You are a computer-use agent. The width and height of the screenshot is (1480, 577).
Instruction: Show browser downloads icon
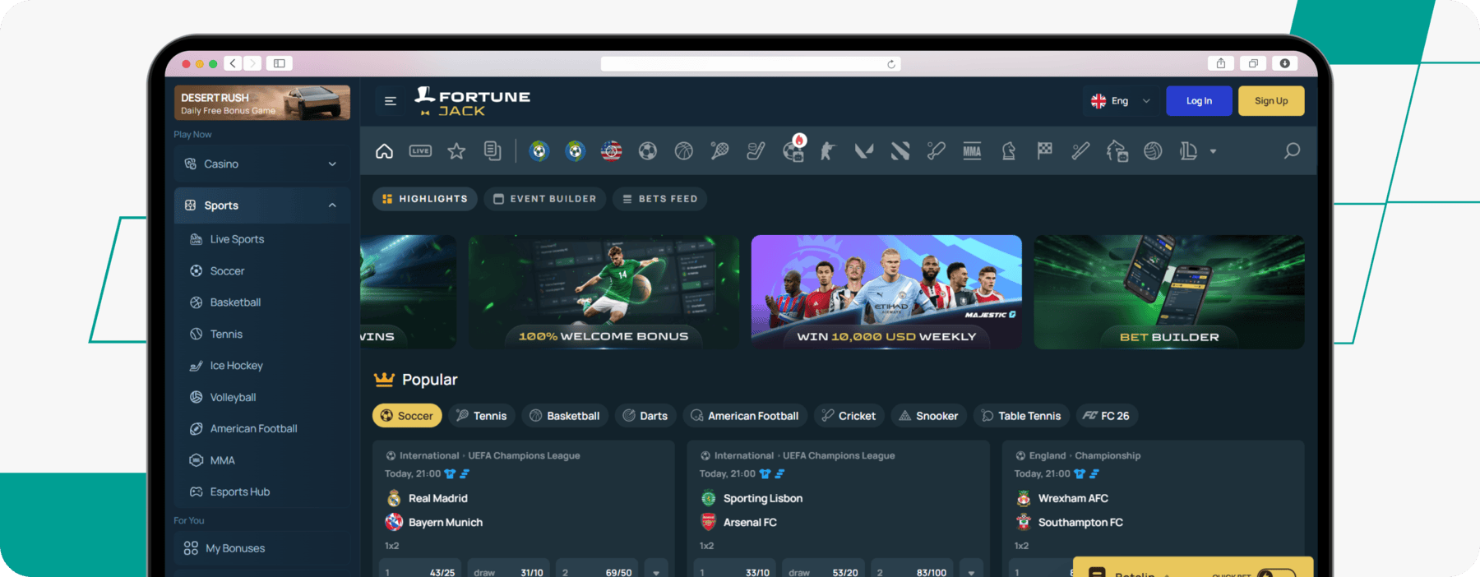pos(1285,63)
